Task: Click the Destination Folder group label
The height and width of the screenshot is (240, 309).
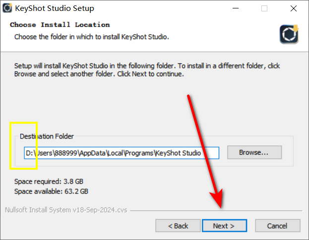Action: click(47, 136)
